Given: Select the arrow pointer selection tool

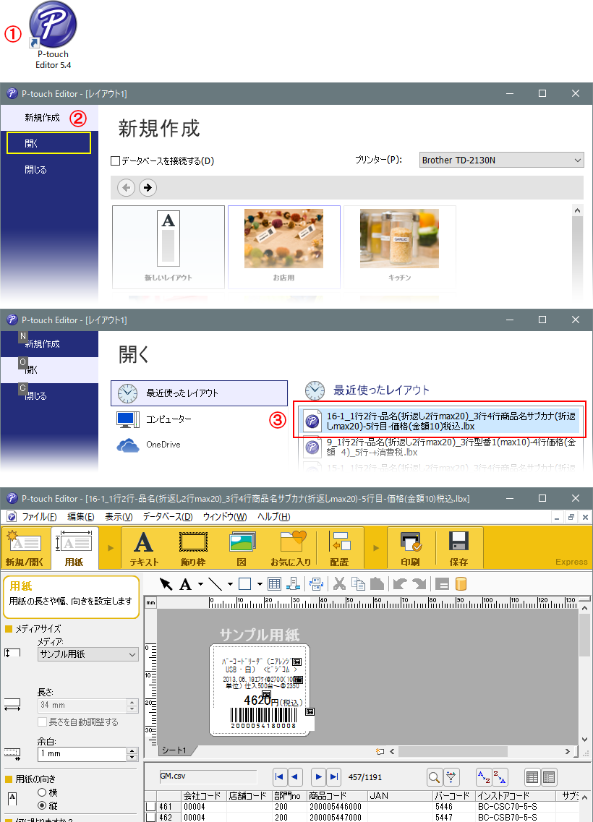Looking at the screenshot, I should [166, 583].
